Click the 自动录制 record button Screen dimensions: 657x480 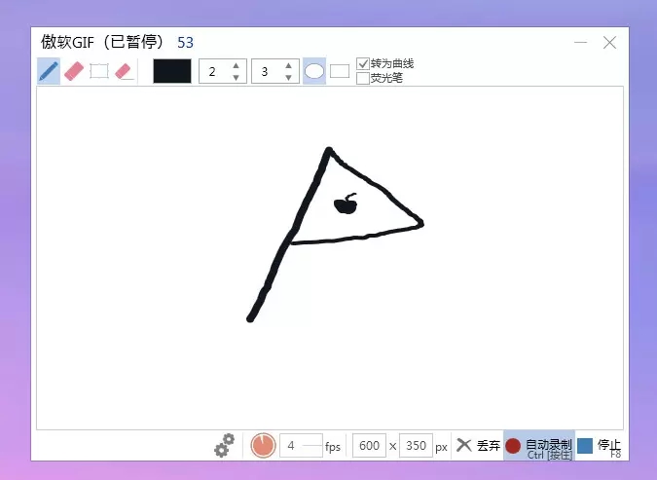point(539,445)
